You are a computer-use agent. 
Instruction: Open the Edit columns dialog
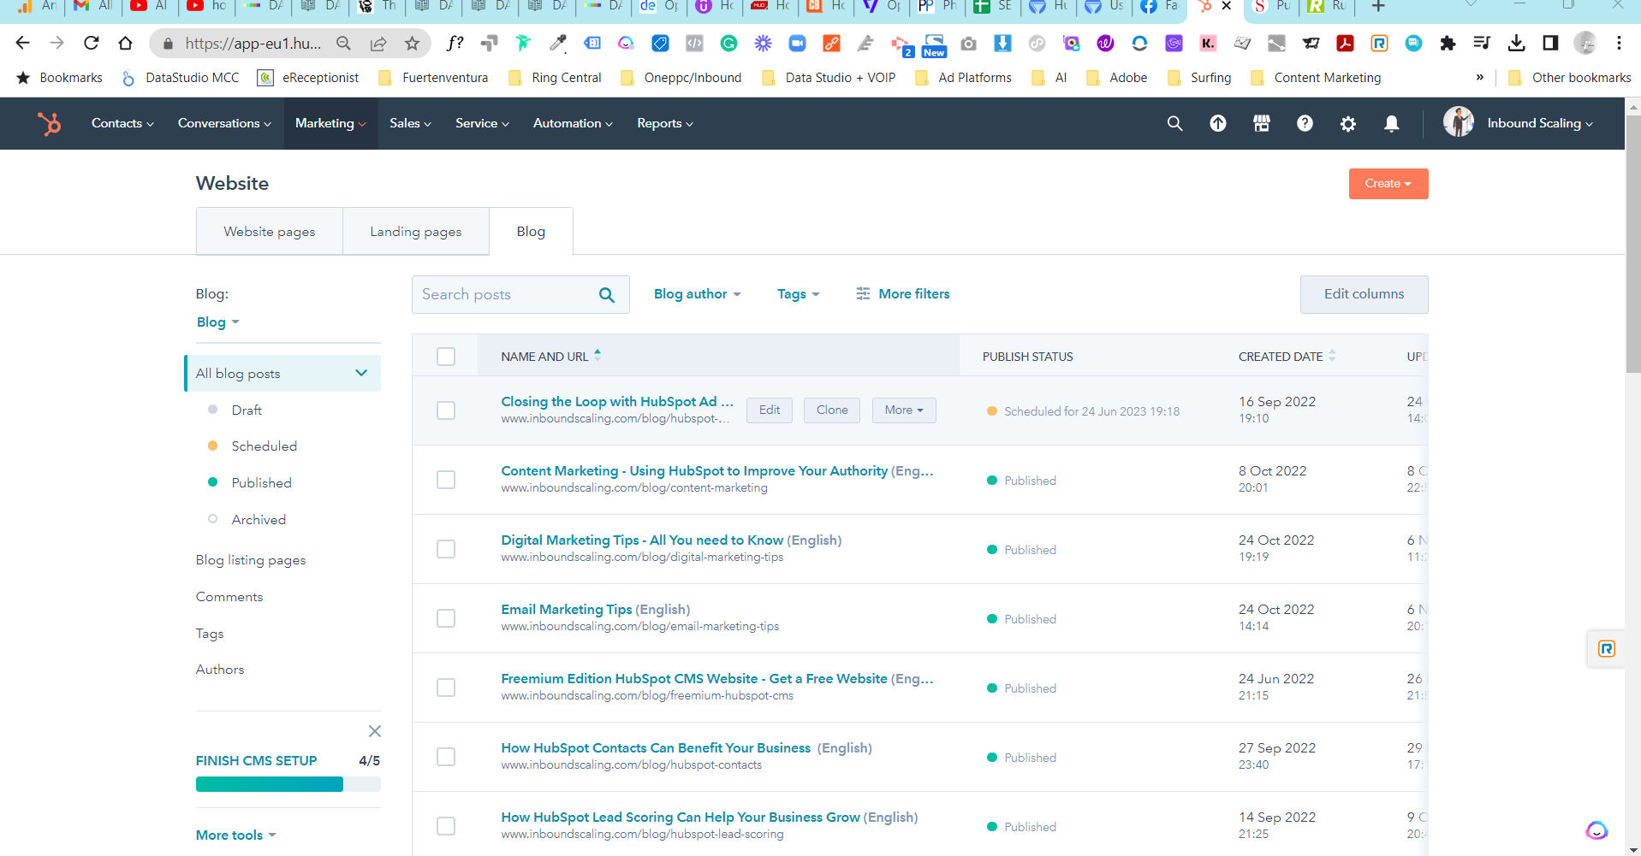(x=1363, y=293)
